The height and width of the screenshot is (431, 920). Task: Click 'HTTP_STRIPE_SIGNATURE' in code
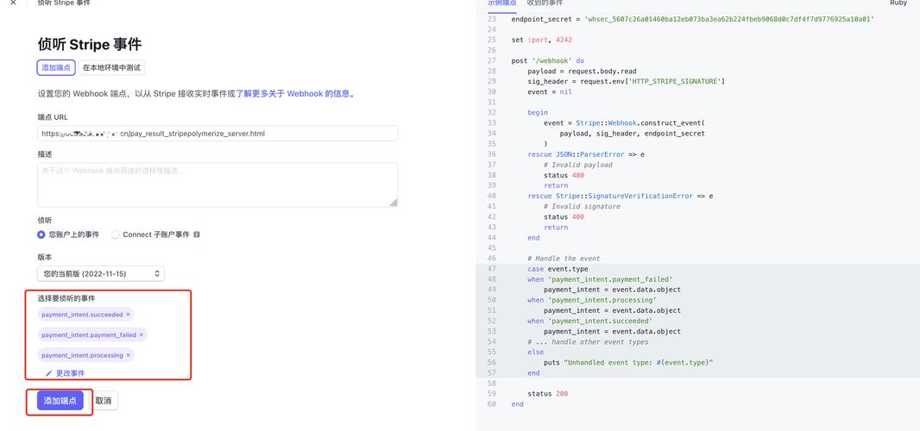(674, 82)
